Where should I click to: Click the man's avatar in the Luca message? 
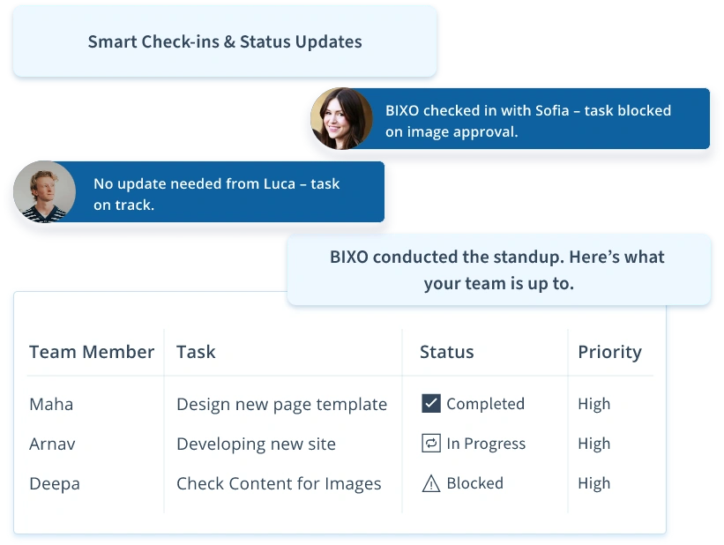pos(44,191)
